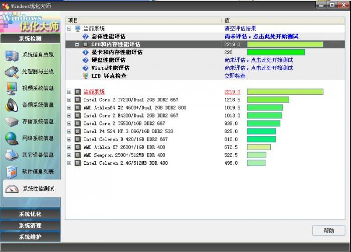
Task: Switch to the 系统清理 section
Action: click(x=30, y=225)
